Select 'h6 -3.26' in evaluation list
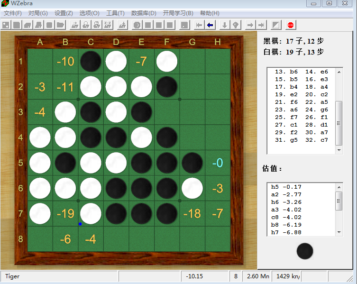This screenshot has width=357, height=284. pyautogui.click(x=286, y=202)
